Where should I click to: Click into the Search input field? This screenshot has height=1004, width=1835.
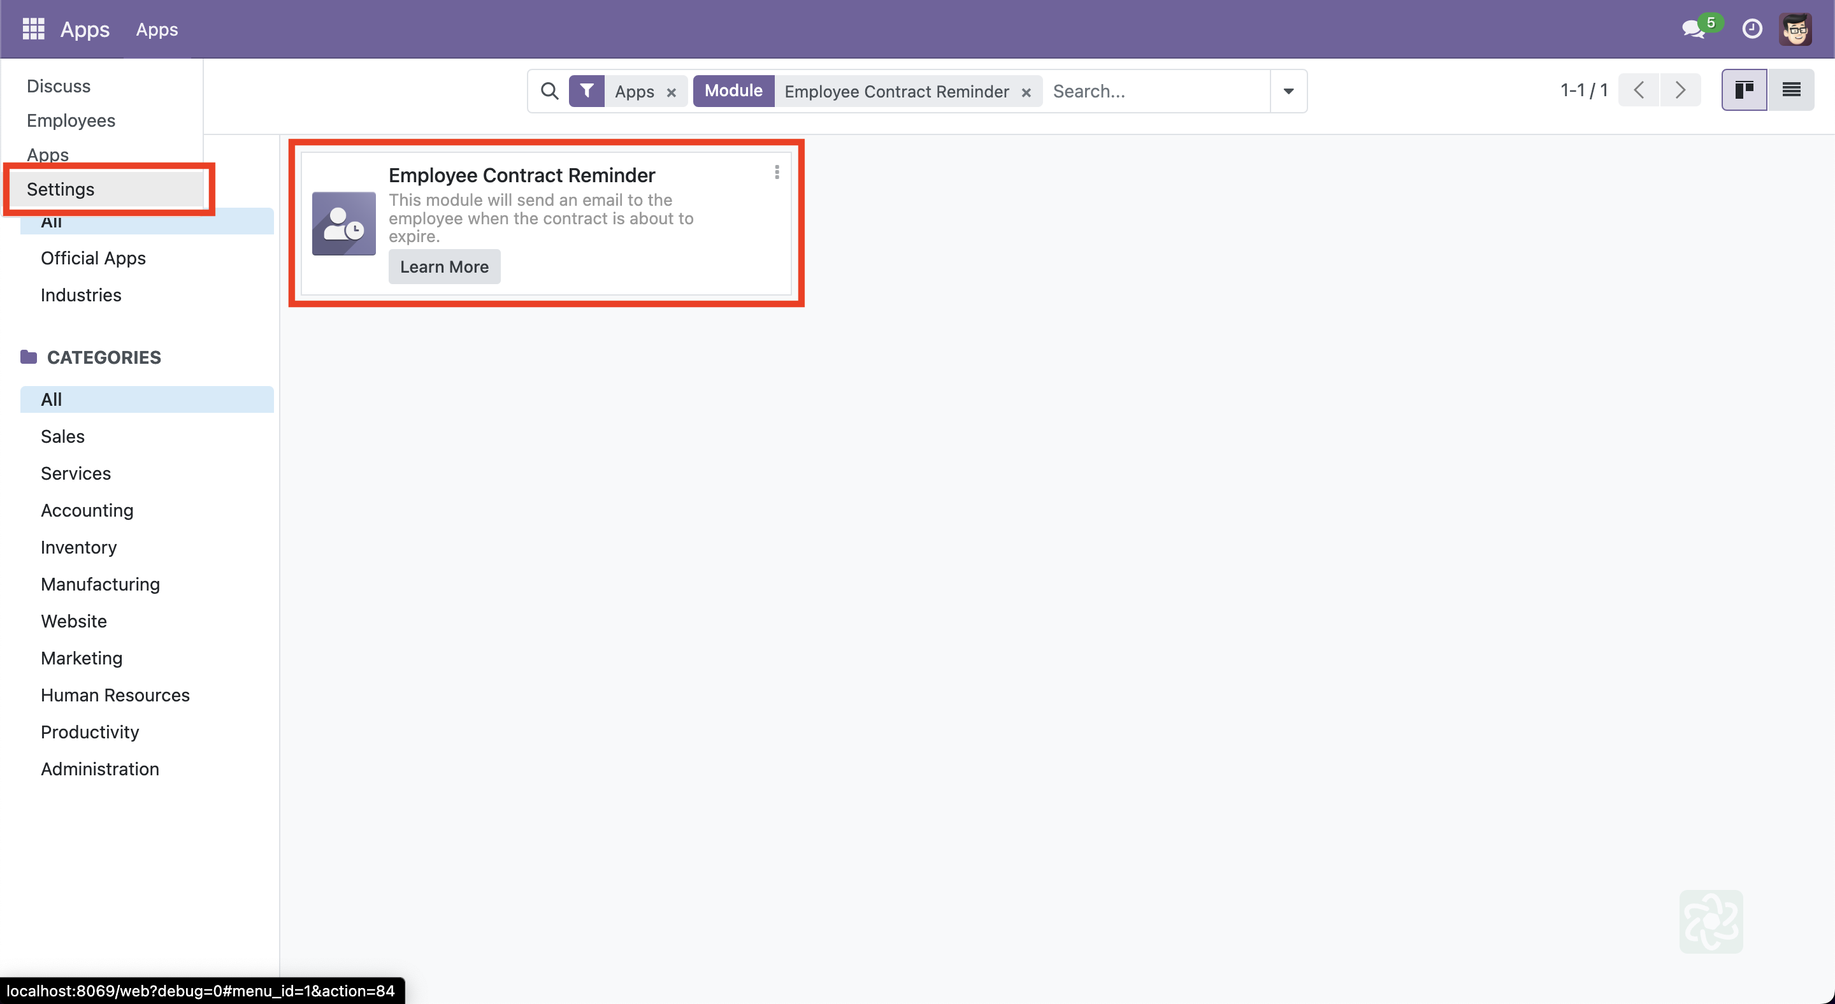[x=1158, y=91]
